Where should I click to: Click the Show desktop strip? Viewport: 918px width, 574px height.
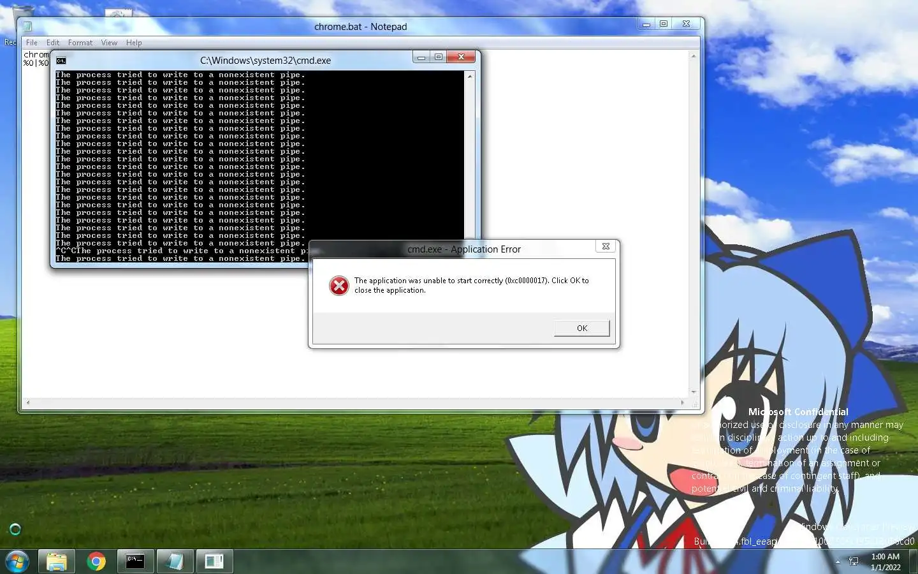point(914,561)
